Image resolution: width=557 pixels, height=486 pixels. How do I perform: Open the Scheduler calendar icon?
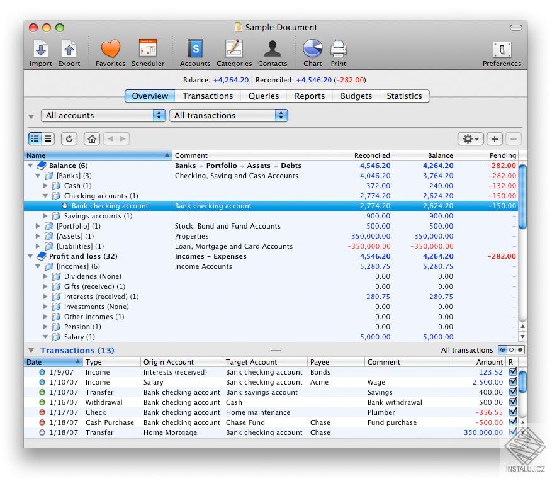(x=148, y=49)
